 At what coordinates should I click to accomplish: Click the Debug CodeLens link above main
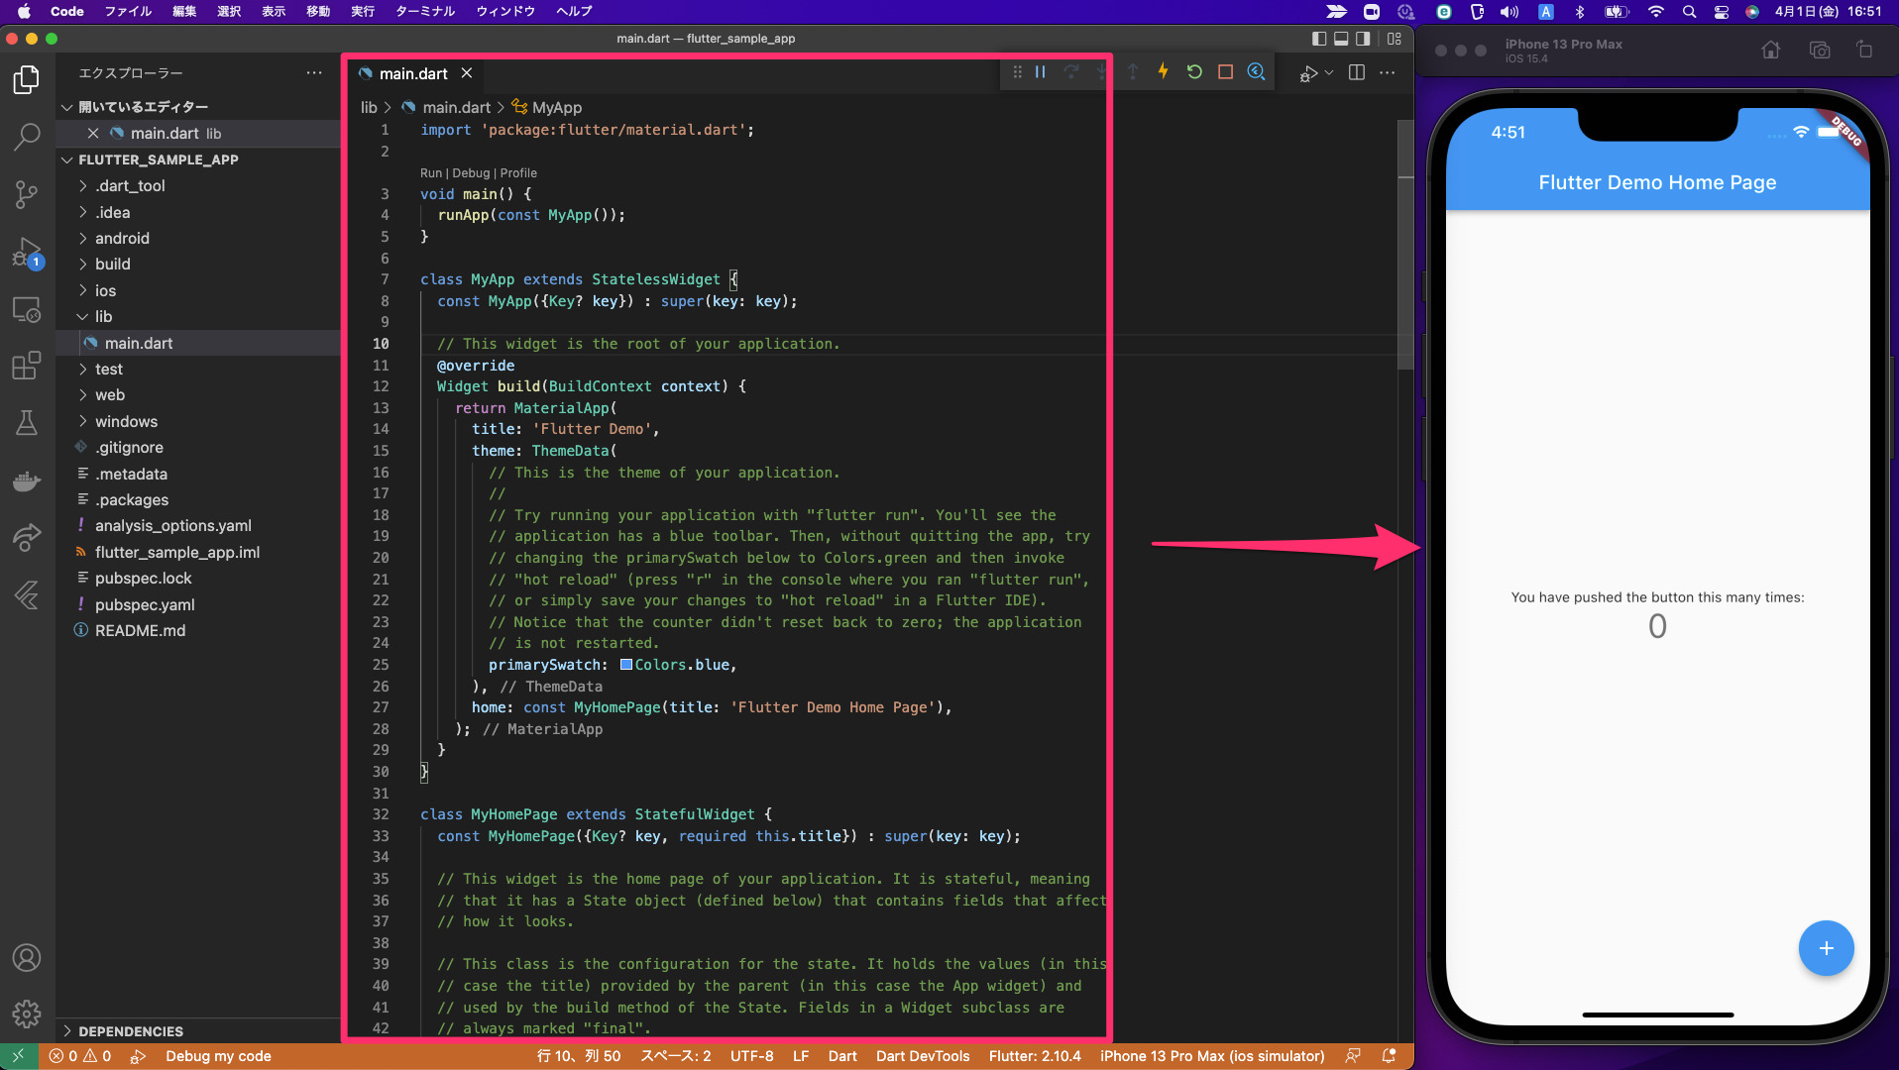click(x=470, y=172)
